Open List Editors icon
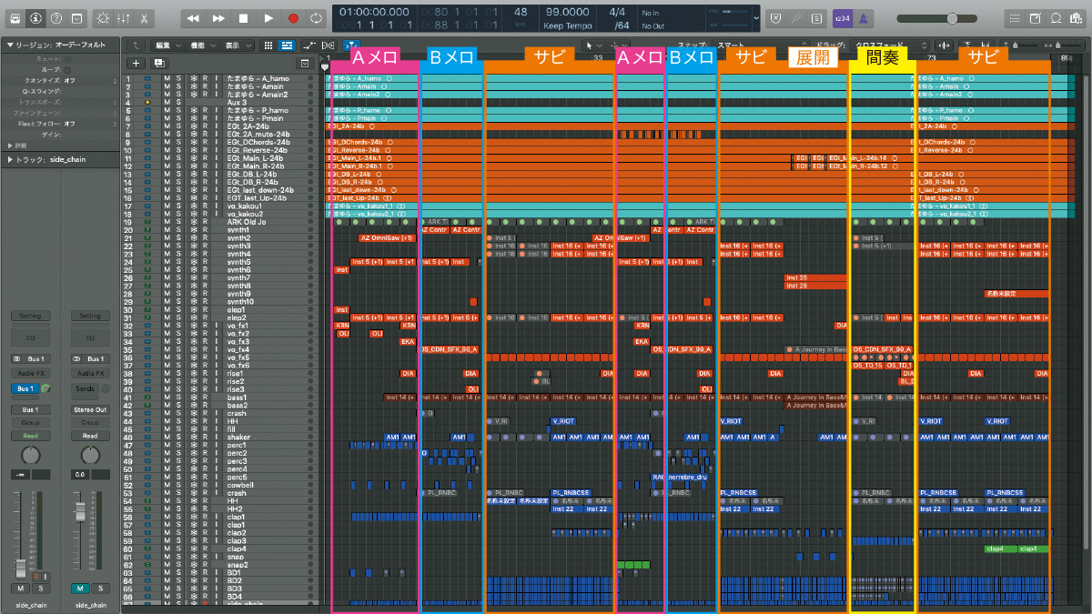Screen dimensions: 1092x614 tap(1014, 17)
